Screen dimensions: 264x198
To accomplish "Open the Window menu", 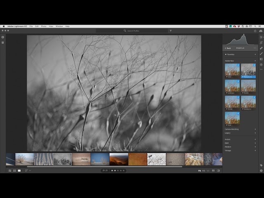I will 59,26.
